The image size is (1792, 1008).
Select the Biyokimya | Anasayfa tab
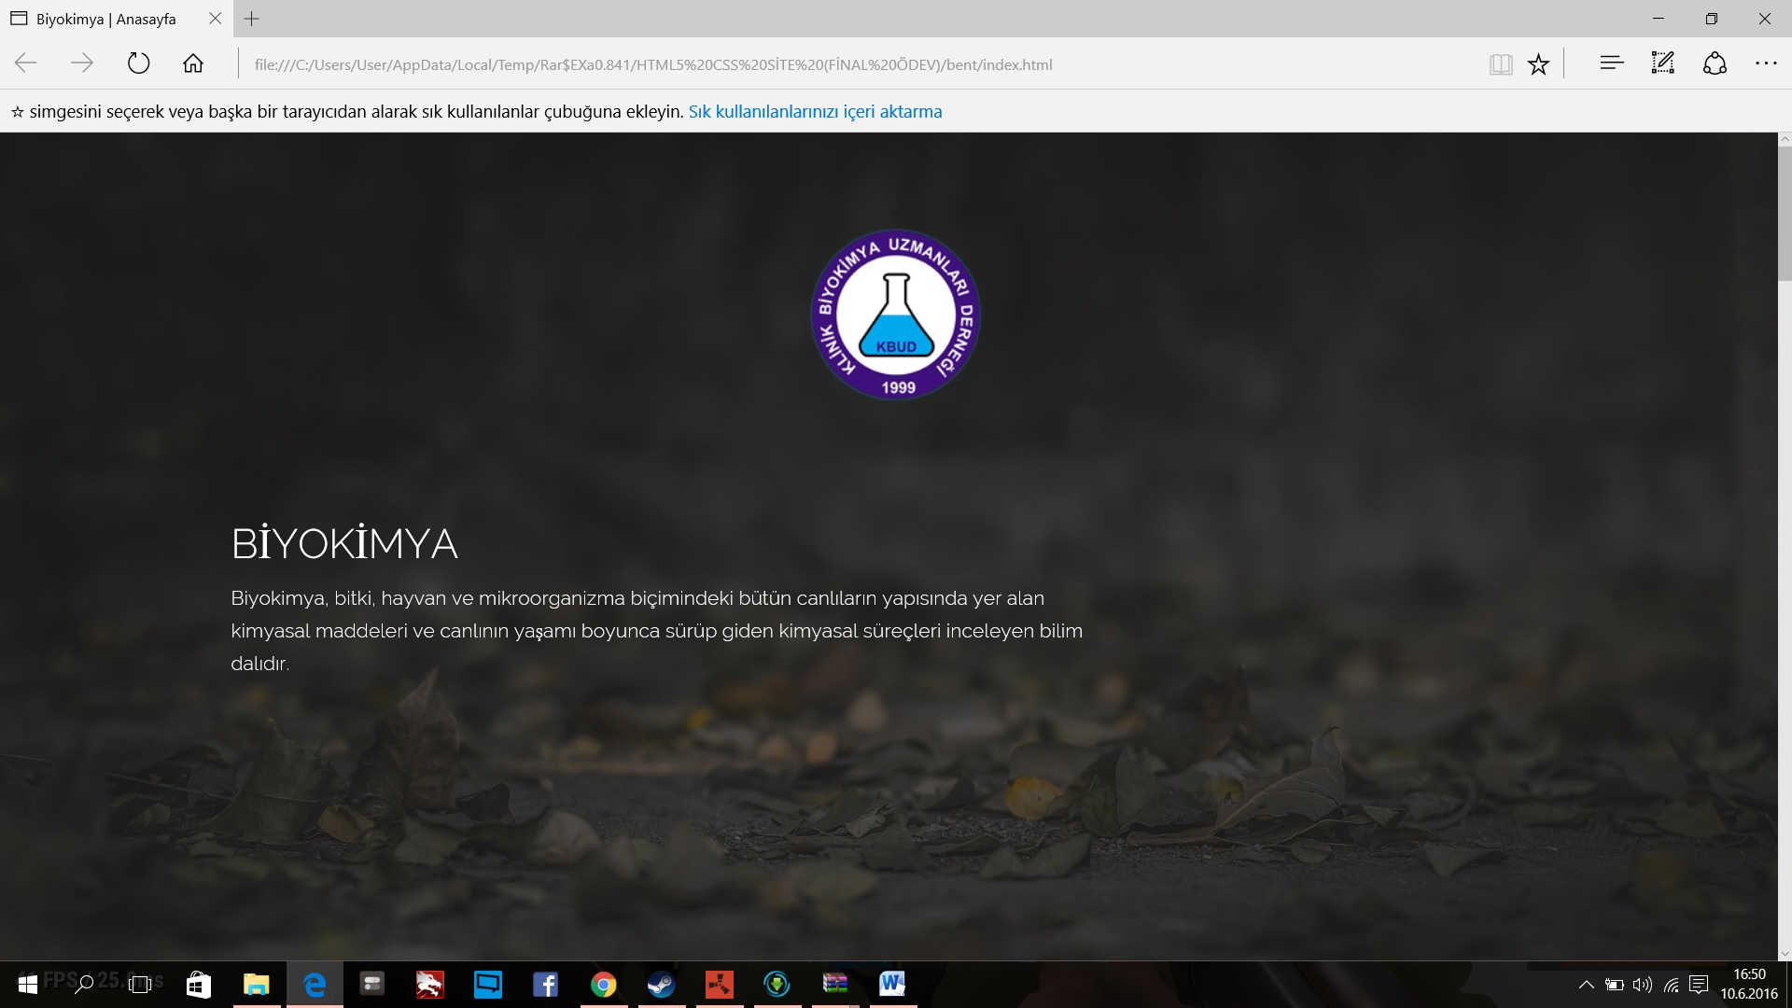coord(105,19)
